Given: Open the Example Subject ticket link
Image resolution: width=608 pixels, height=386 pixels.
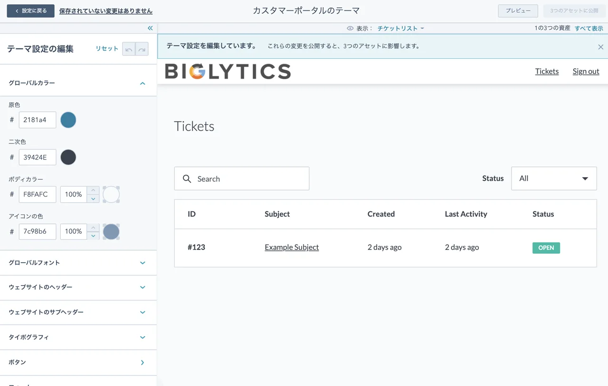Looking at the screenshot, I should pos(292,247).
